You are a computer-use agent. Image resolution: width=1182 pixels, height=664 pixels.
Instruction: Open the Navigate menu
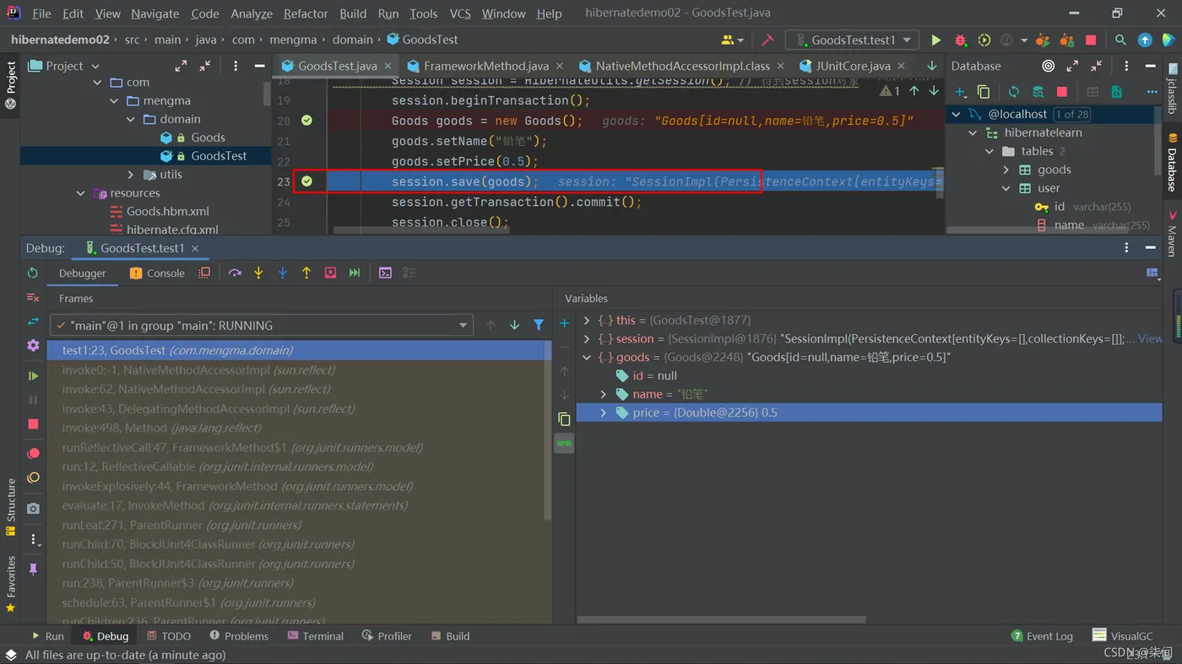(155, 13)
